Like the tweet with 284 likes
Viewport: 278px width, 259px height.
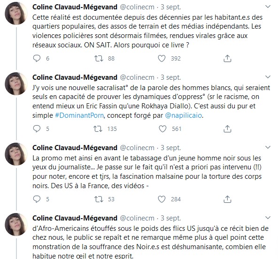162,199
